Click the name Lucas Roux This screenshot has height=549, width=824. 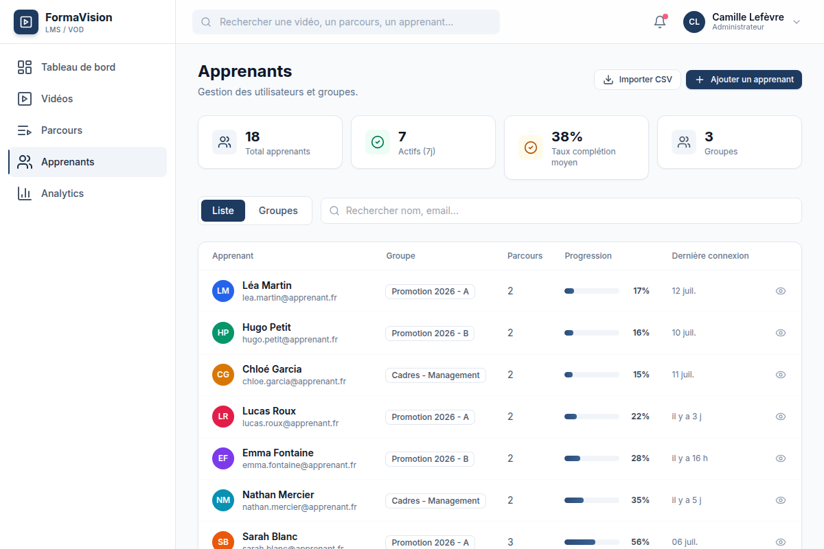(x=269, y=411)
